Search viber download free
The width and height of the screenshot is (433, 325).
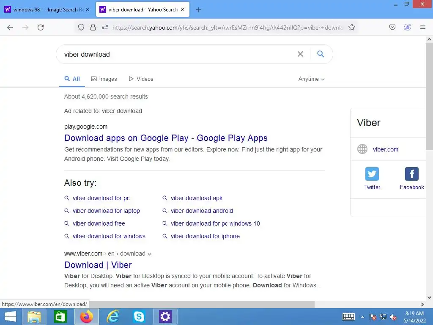pos(99,223)
